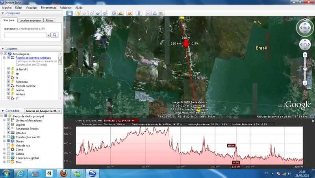View in Google Maps toolbar icon
The width and height of the screenshot is (315, 178).
click(161, 13)
